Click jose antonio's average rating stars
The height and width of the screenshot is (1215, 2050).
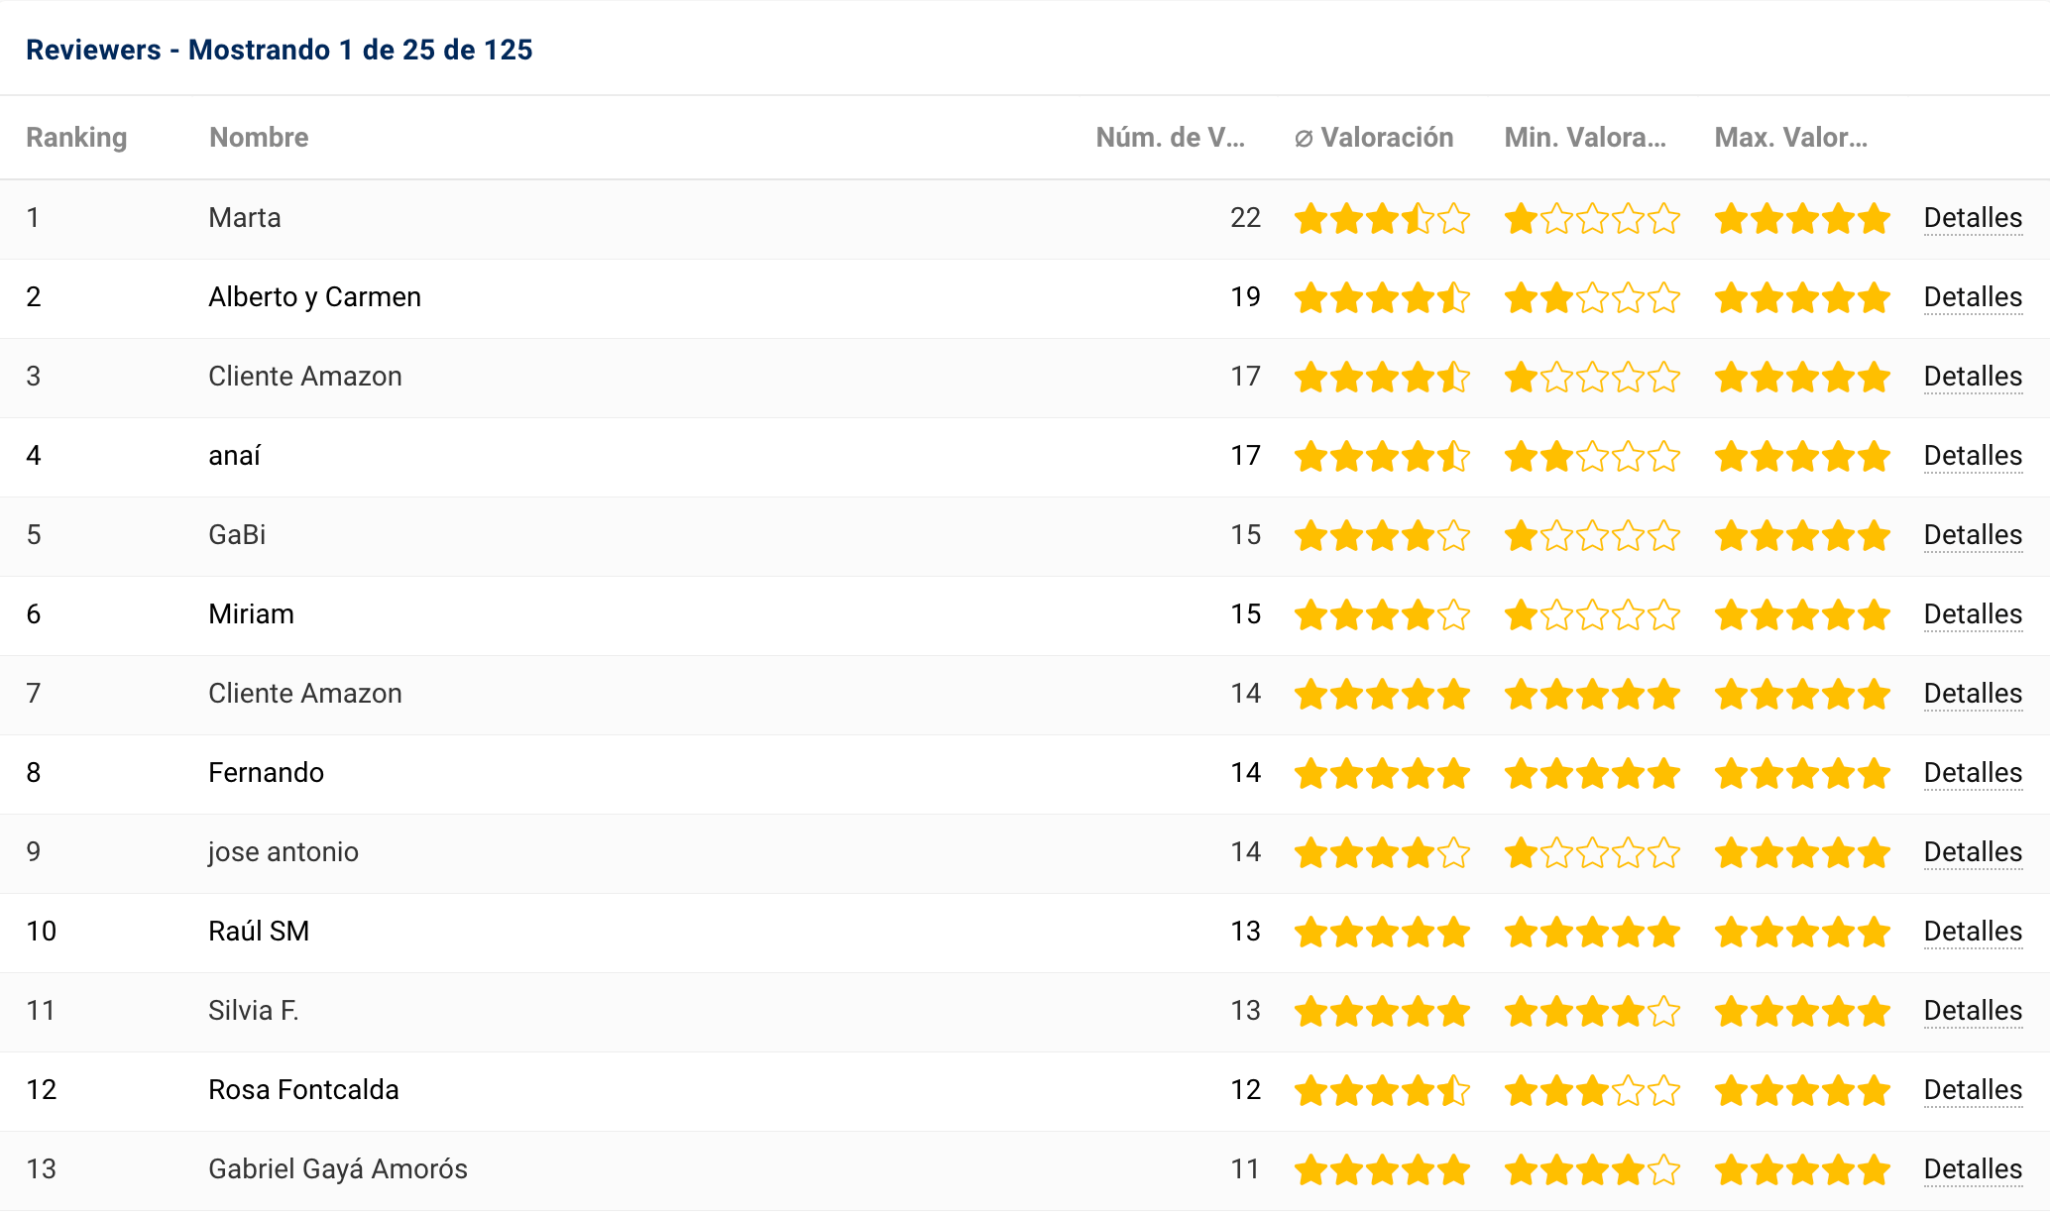point(1382,852)
